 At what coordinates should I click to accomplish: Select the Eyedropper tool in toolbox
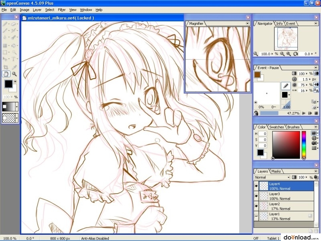(x=14, y=67)
